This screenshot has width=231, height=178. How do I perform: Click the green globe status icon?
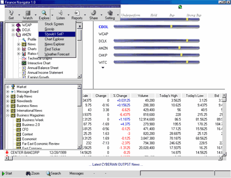pos(180,7)
